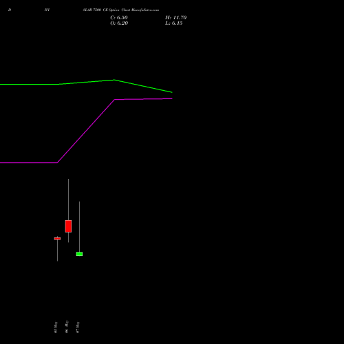Click the 07 May date label
The height and width of the screenshot is (344, 344).
78,327
